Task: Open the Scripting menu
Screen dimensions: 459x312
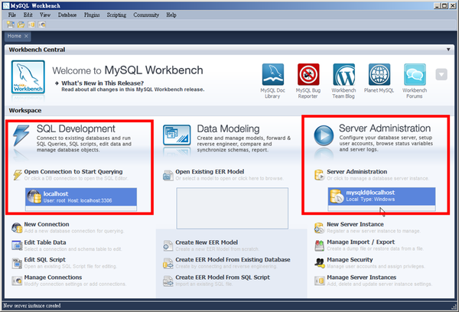Action: click(116, 15)
